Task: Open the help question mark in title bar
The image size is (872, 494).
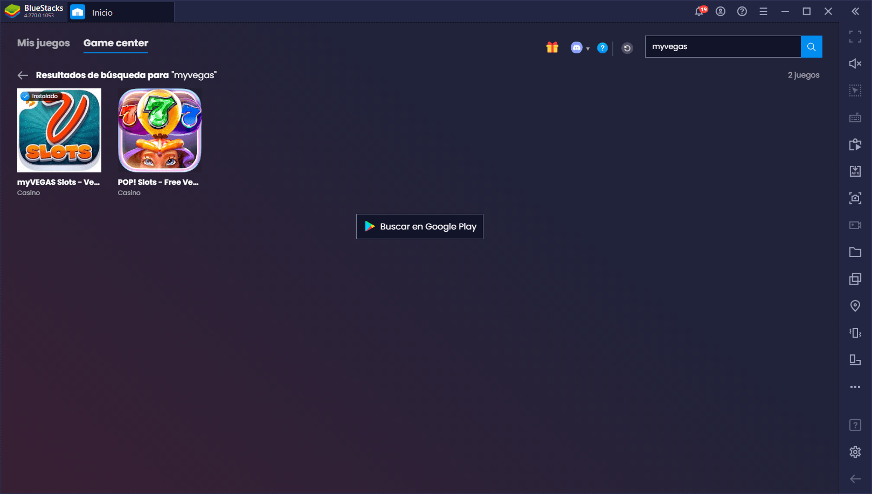Action: click(x=742, y=11)
